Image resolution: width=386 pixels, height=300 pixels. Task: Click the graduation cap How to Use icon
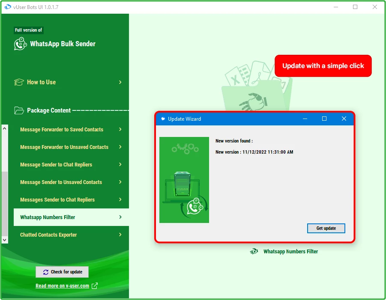pyautogui.click(x=19, y=82)
